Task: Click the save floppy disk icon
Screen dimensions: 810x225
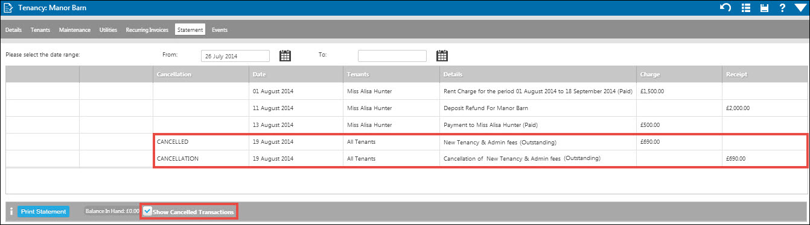Action: [x=764, y=8]
